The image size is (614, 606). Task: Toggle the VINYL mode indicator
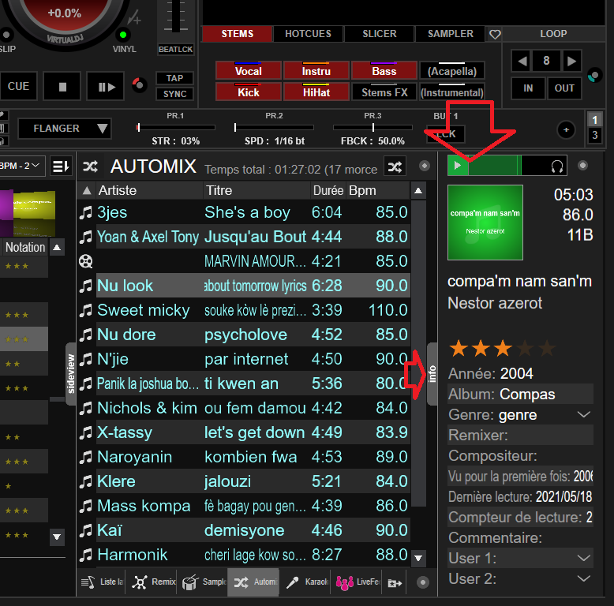pyautogui.click(x=123, y=35)
